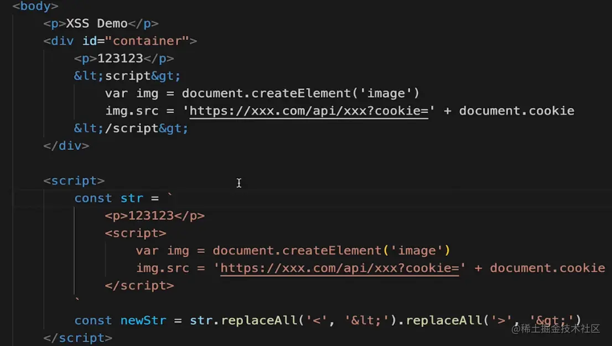Image resolution: width=612 pixels, height=346 pixels.
Task: Click the </script> inside the template string
Action: [x=139, y=286]
